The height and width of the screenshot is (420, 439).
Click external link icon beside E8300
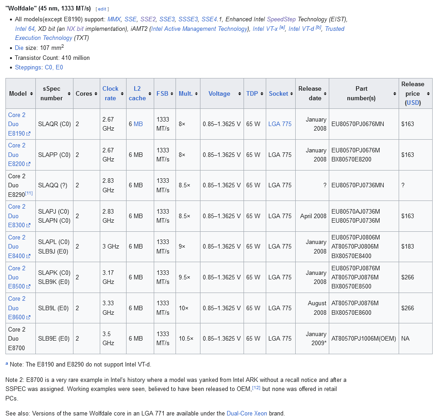click(x=28, y=225)
